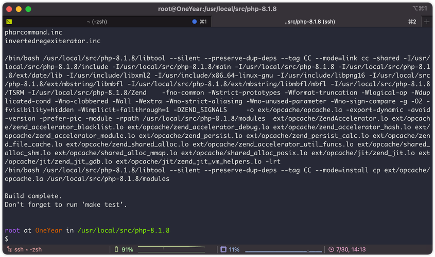Click the 'Build complete.' output line
Image resolution: width=435 pixels, height=257 pixels.
point(33,196)
